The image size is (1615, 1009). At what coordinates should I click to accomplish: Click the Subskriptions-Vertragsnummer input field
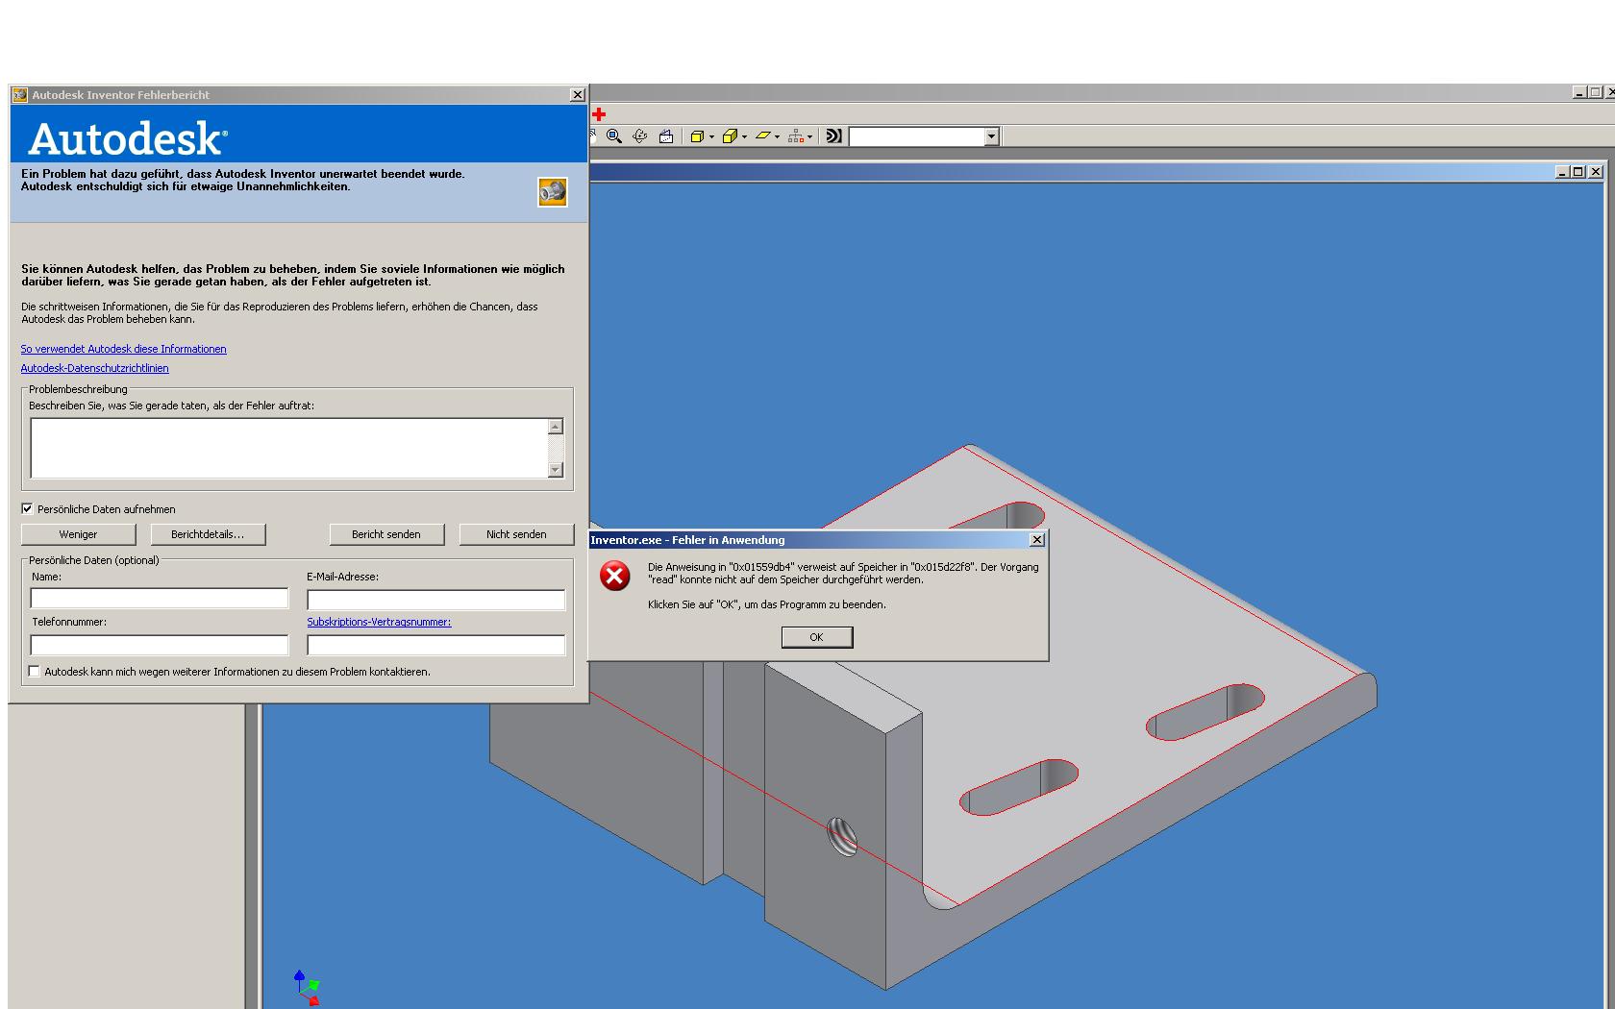pos(436,645)
